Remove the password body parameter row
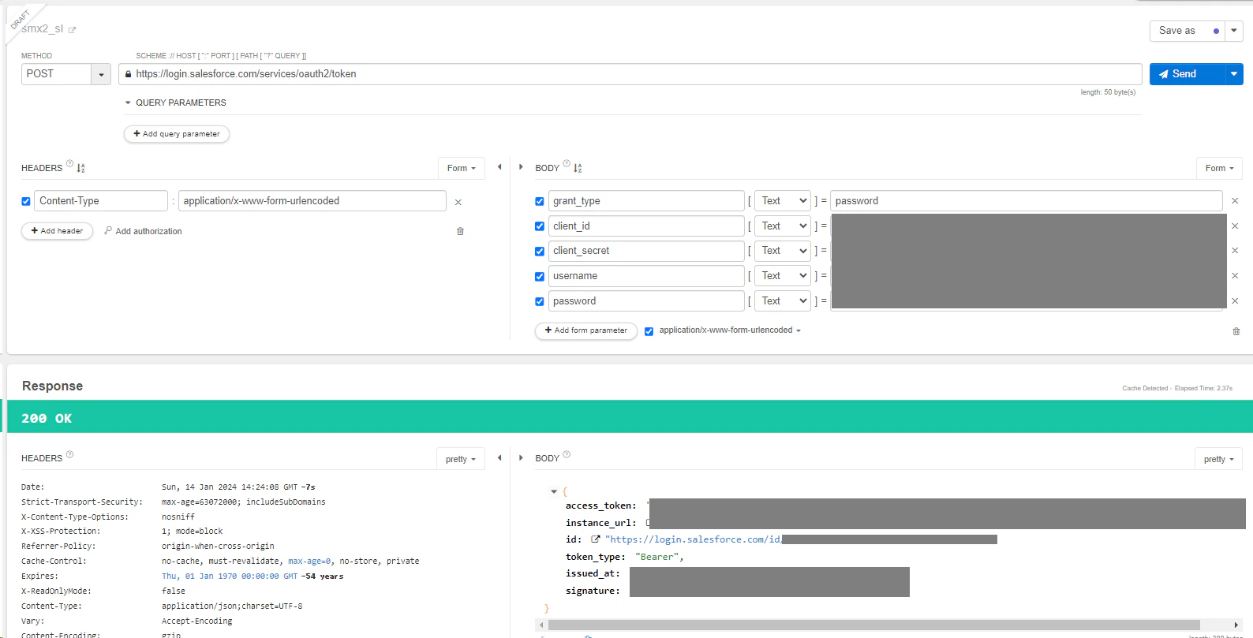The image size is (1253, 638). click(x=1235, y=301)
